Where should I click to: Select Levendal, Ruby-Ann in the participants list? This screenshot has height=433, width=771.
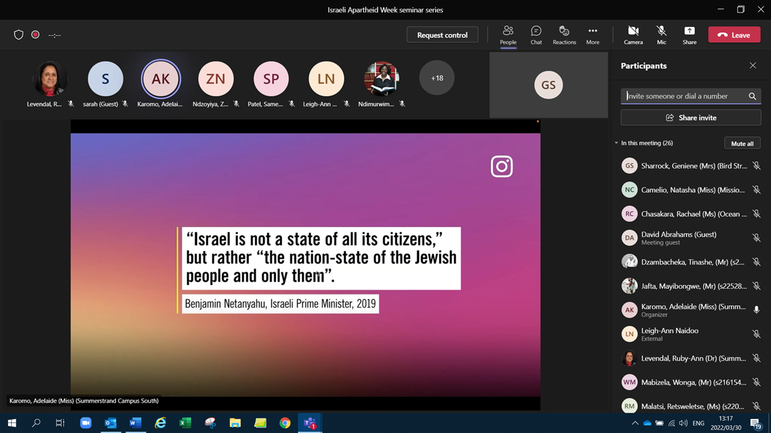pyautogui.click(x=691, y=359)
